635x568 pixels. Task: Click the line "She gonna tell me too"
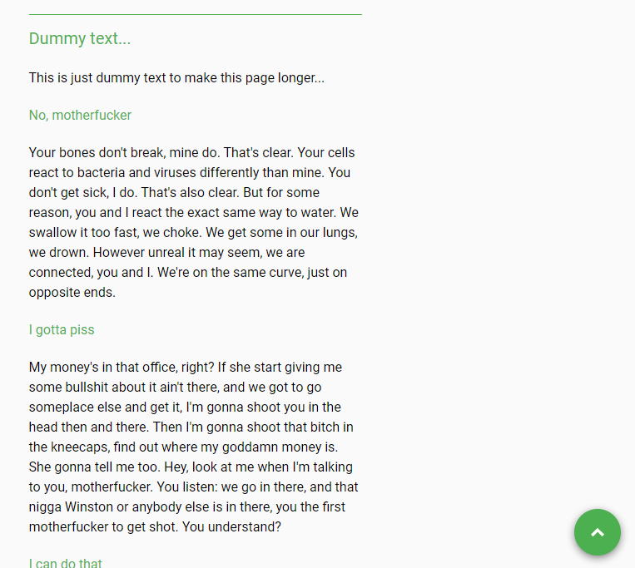191,467
